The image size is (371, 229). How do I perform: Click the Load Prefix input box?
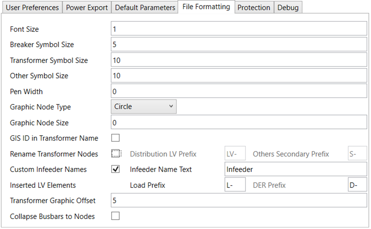[235, 185]
